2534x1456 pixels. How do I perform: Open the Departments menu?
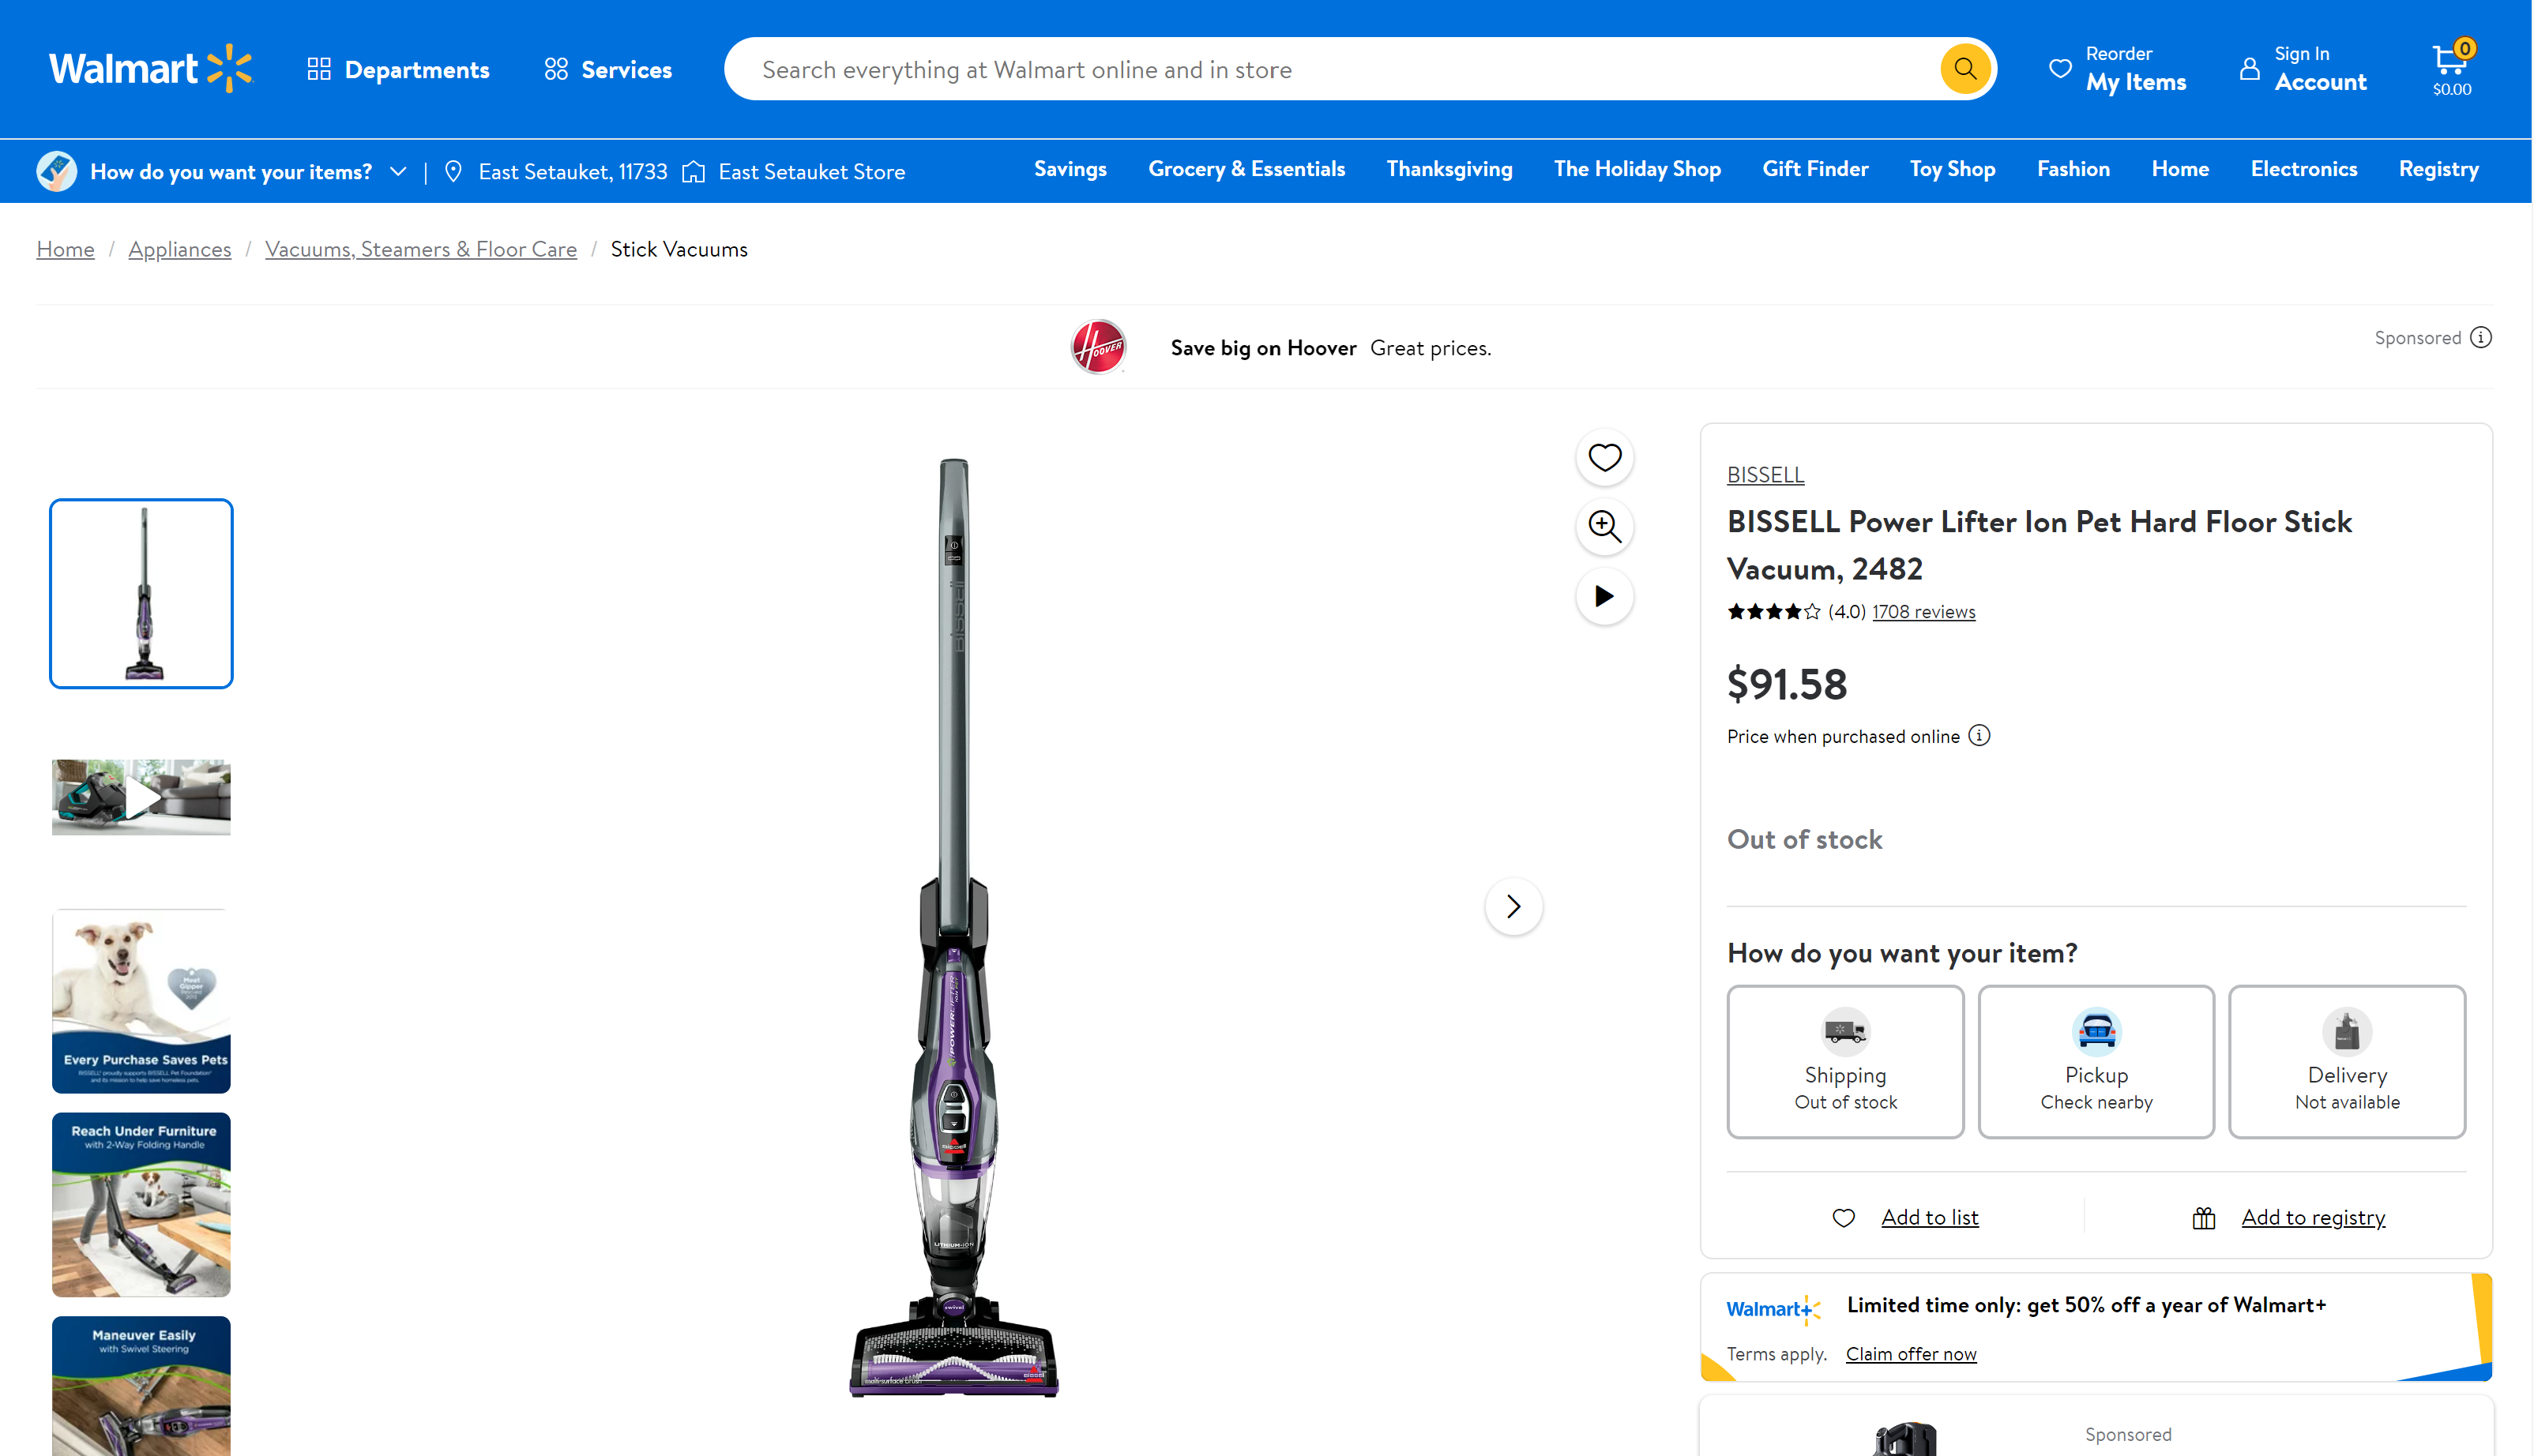pyautogui.click(x=398, y=69)
